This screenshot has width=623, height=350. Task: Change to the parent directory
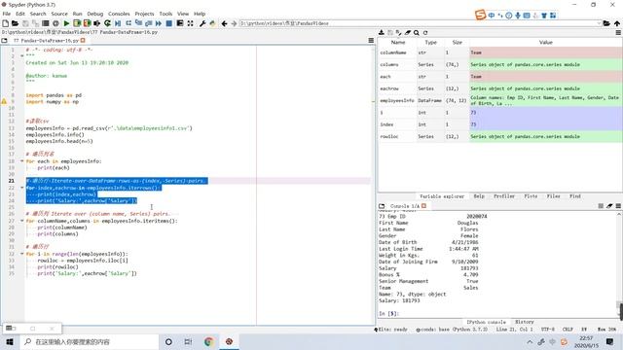tap(617, 23)
